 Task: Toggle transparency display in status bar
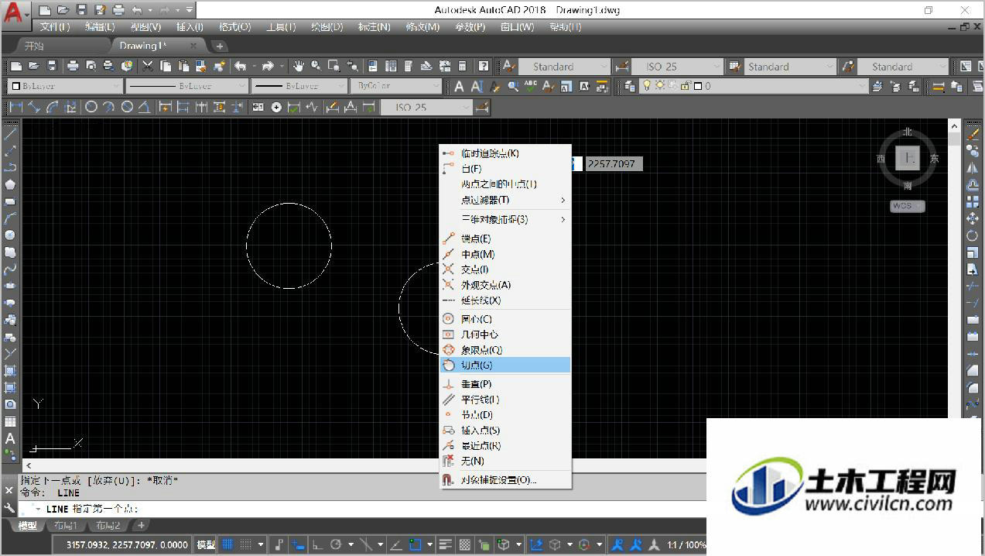click(464, 544)
